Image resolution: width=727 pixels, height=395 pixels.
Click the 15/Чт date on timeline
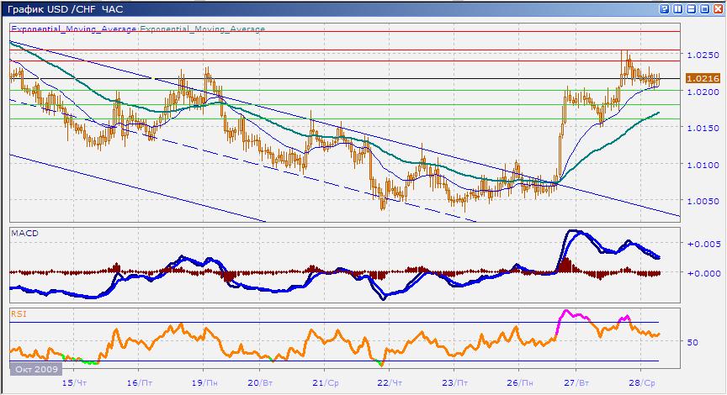click(x=75, y=382)
